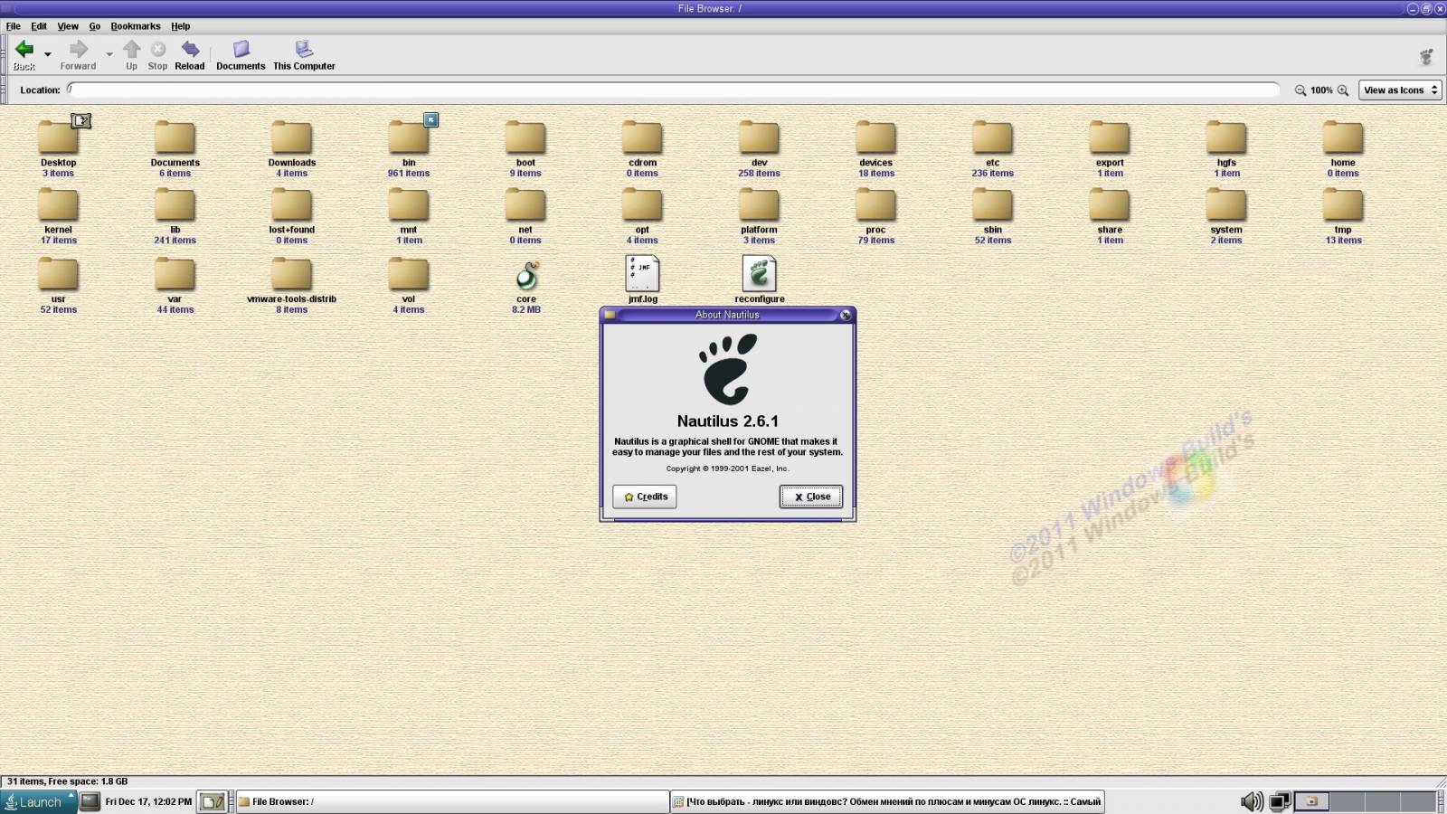Select the kernel folder icon

tap(58, 204)
